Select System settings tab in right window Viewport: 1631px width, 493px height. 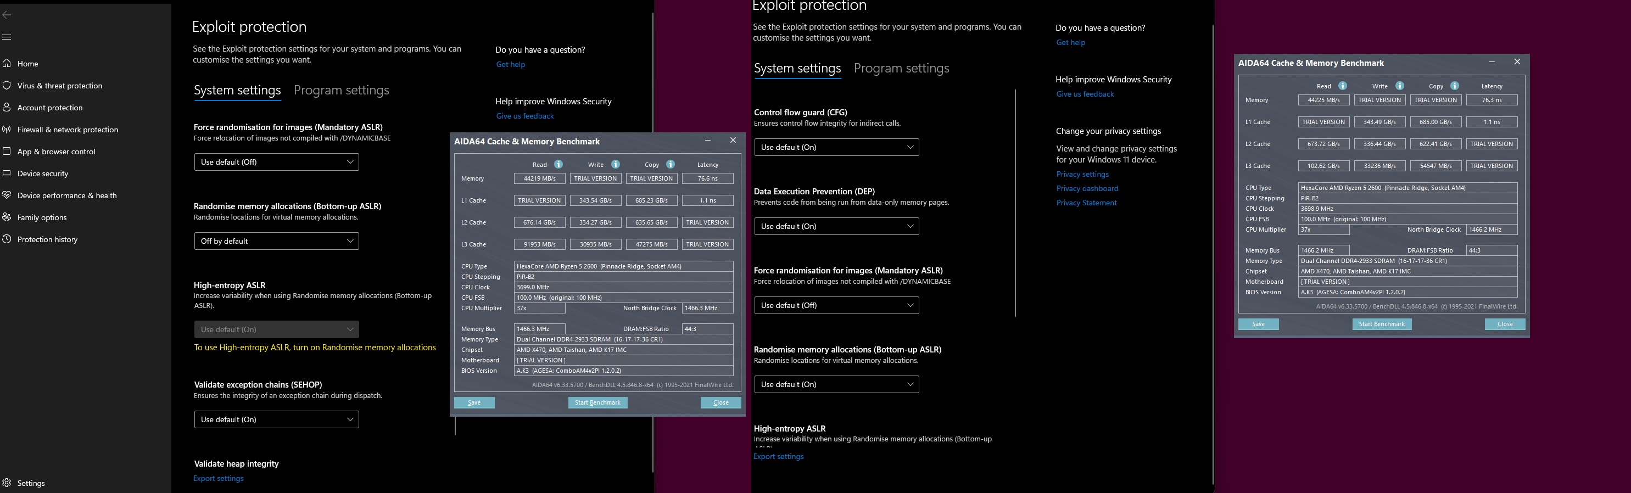pos(797,68)
